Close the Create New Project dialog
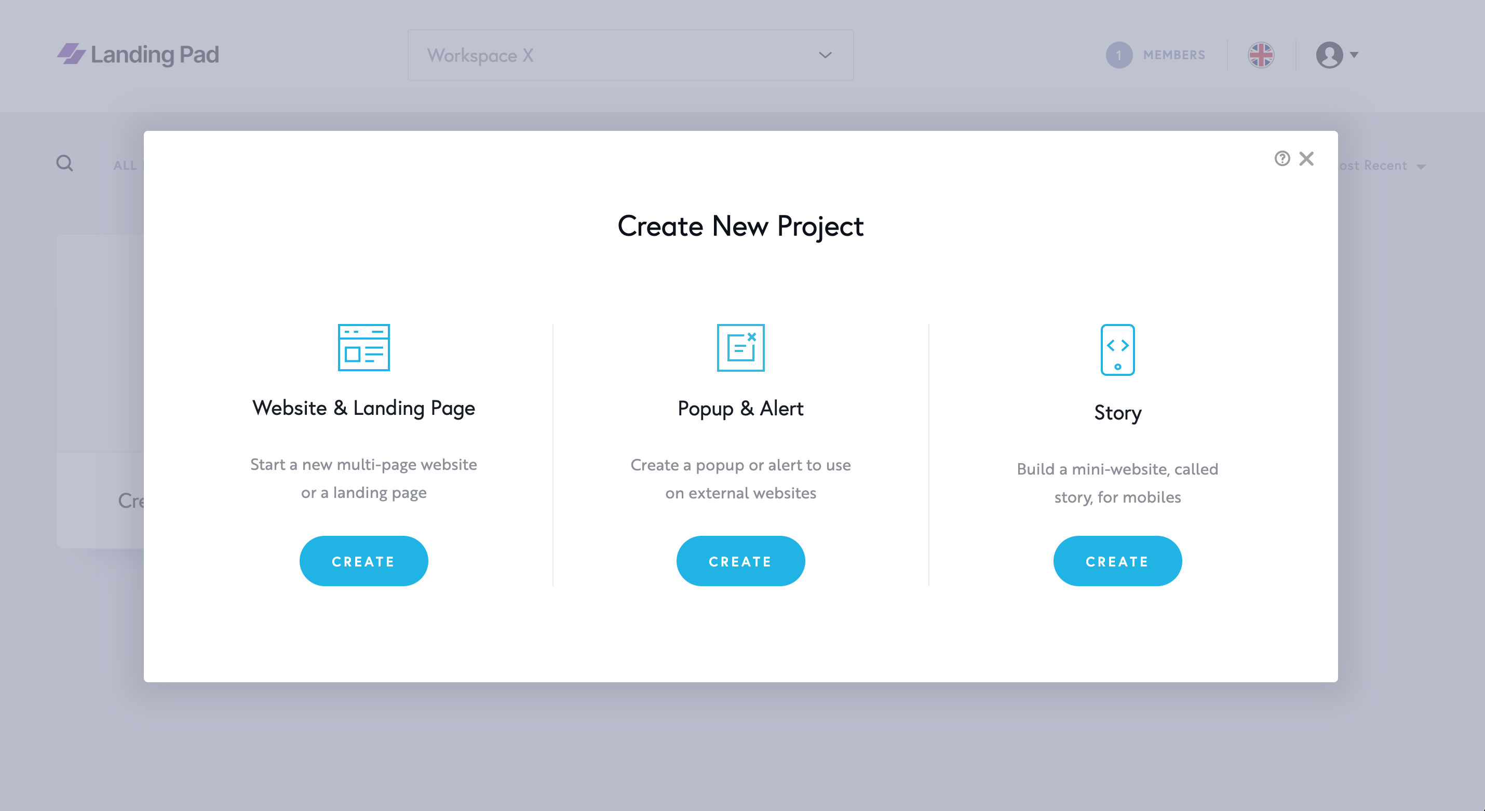This screenshot has width=1485, height=811. pos(1306,158)
